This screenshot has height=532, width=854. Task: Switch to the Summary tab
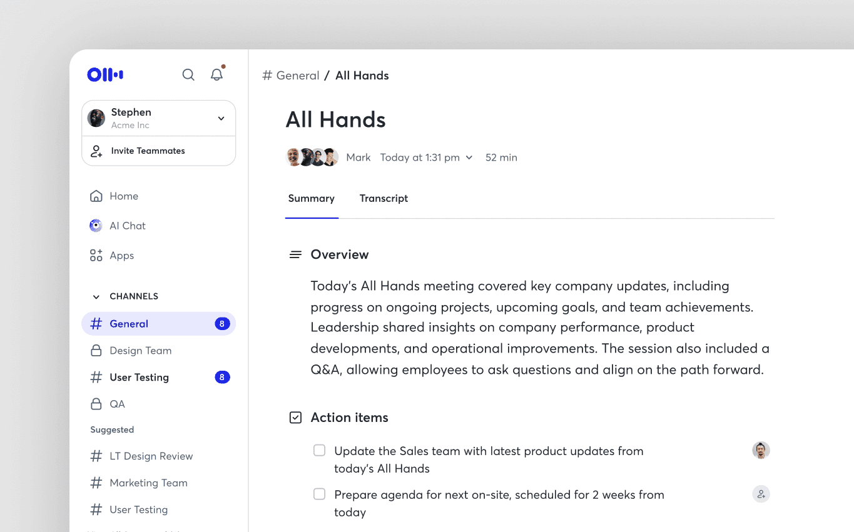click(312, 199)
